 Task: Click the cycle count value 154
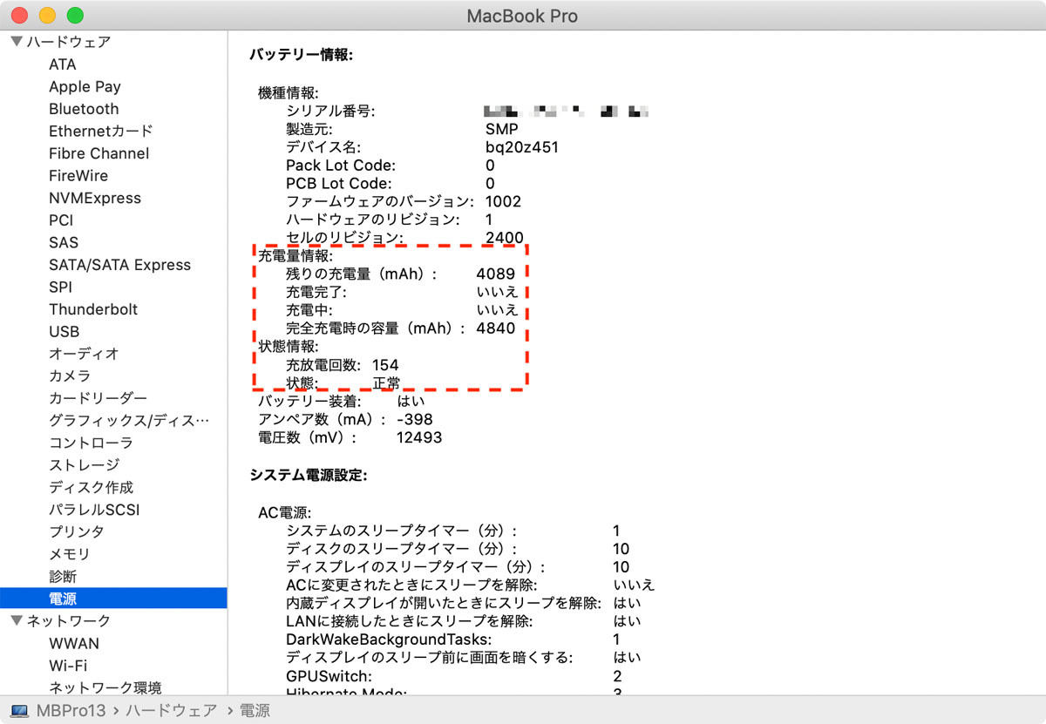point(385,365)
